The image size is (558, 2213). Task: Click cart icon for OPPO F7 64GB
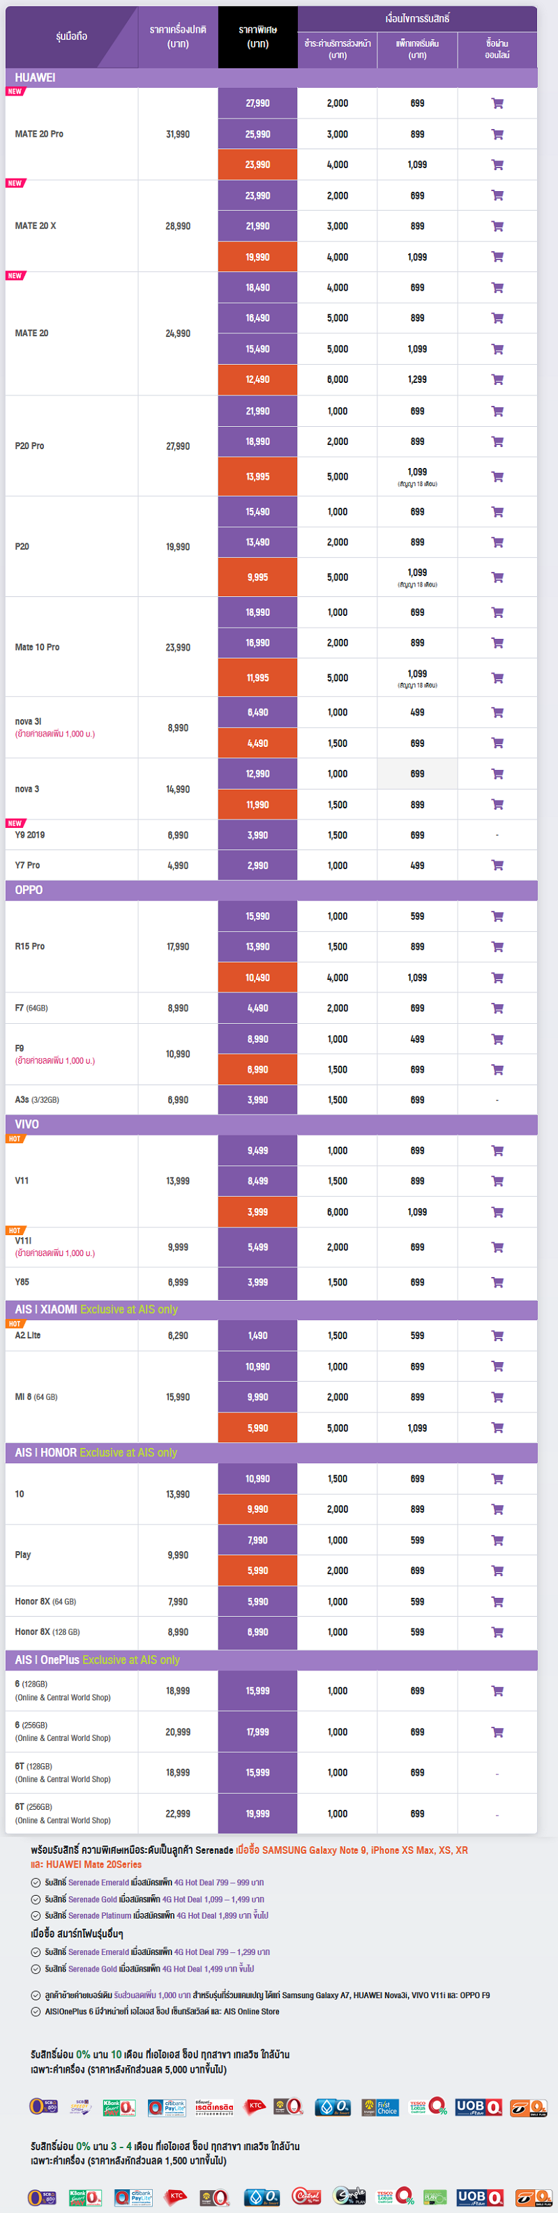(497, 1008)
